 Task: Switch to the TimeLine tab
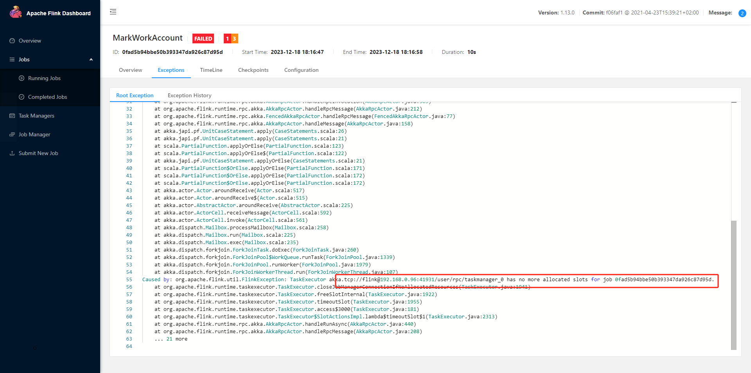coord(211,70)
